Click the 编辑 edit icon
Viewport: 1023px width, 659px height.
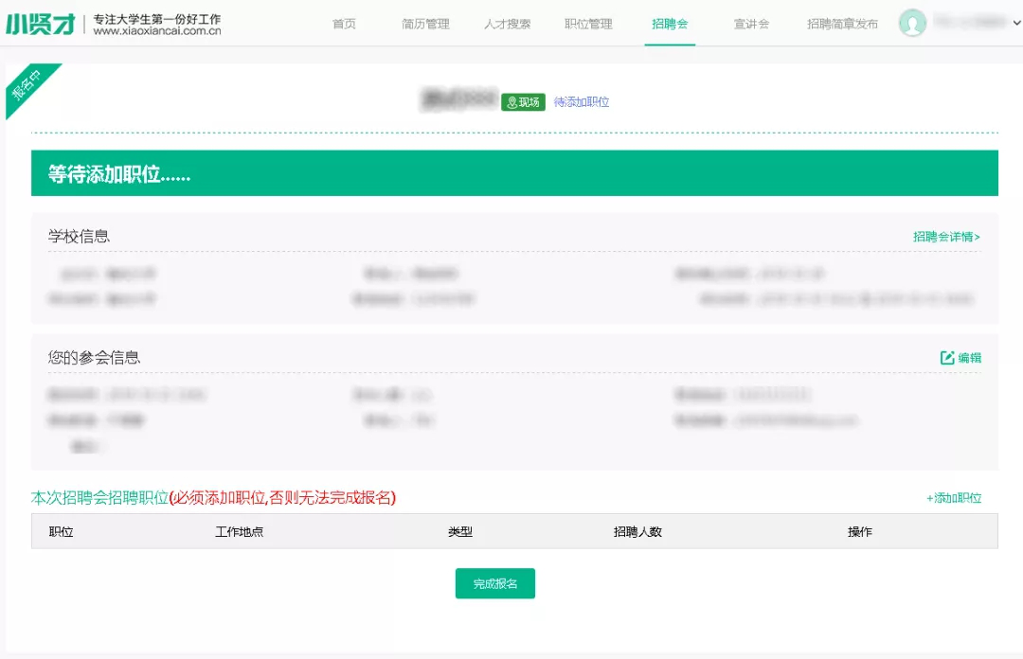point(947,358)
